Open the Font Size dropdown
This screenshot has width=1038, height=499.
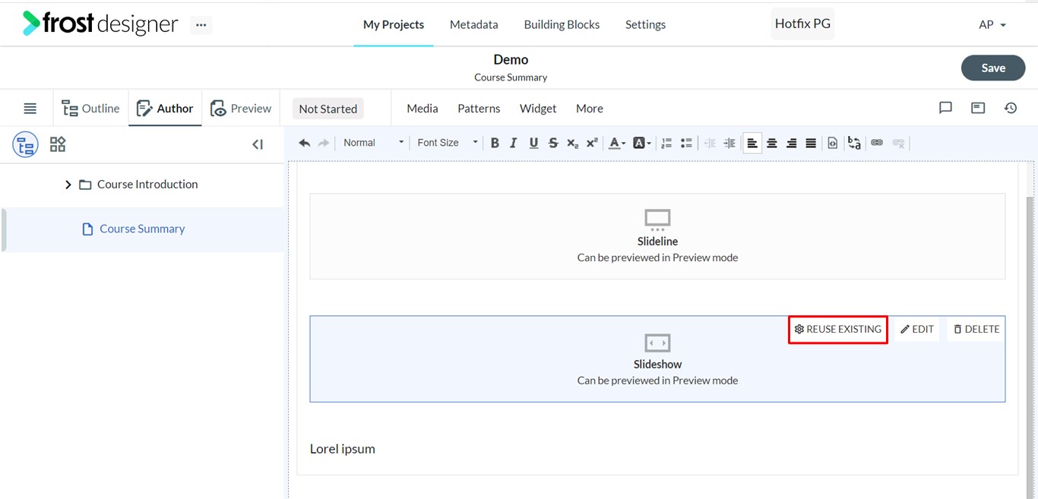(x=448, y=143)
